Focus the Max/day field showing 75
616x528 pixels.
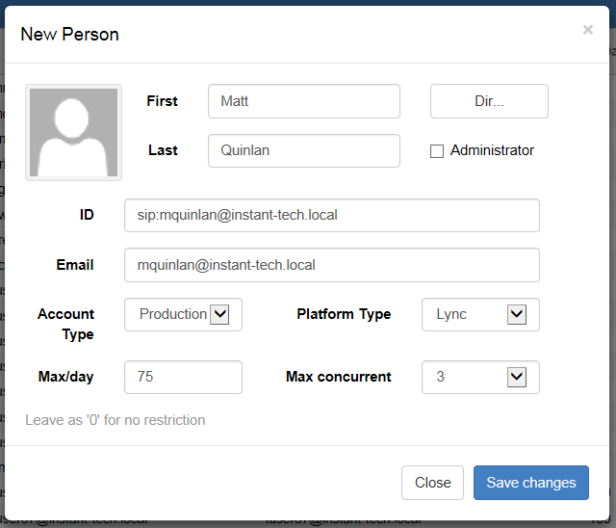(183, 377)
